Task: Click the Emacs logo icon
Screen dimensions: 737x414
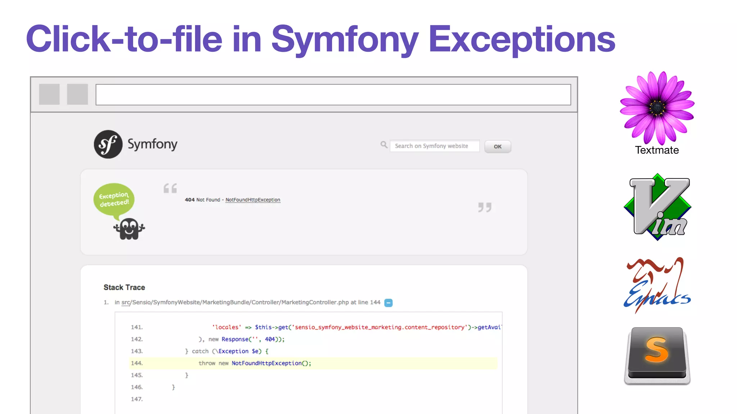Action: point(657,285)
